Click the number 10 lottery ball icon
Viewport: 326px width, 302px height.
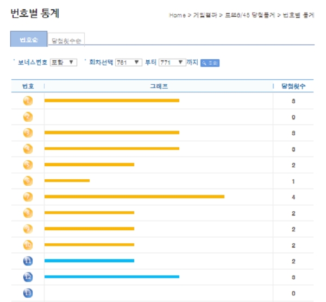point(28,245)
